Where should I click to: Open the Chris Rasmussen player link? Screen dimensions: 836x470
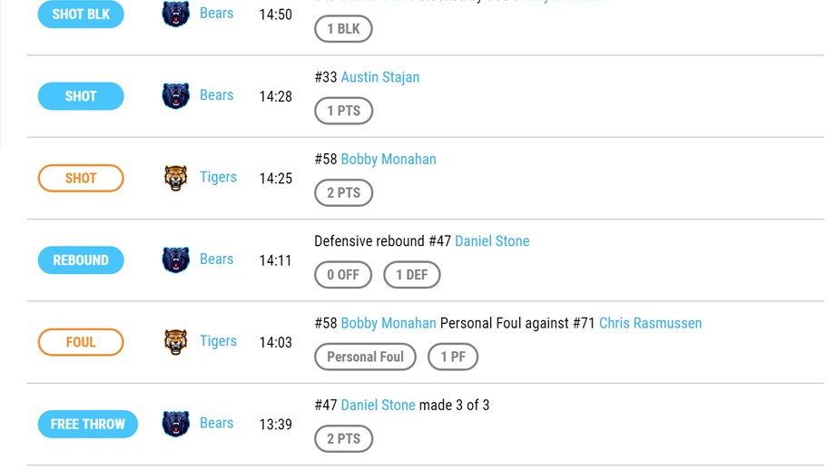pyautogui.click(x=650, y=323)
